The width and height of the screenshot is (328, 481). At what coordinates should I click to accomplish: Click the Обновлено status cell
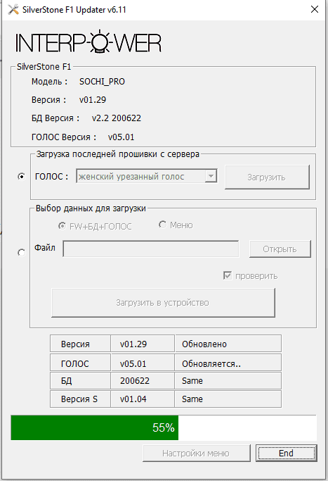pyautogui.click(x=228, y=344)
